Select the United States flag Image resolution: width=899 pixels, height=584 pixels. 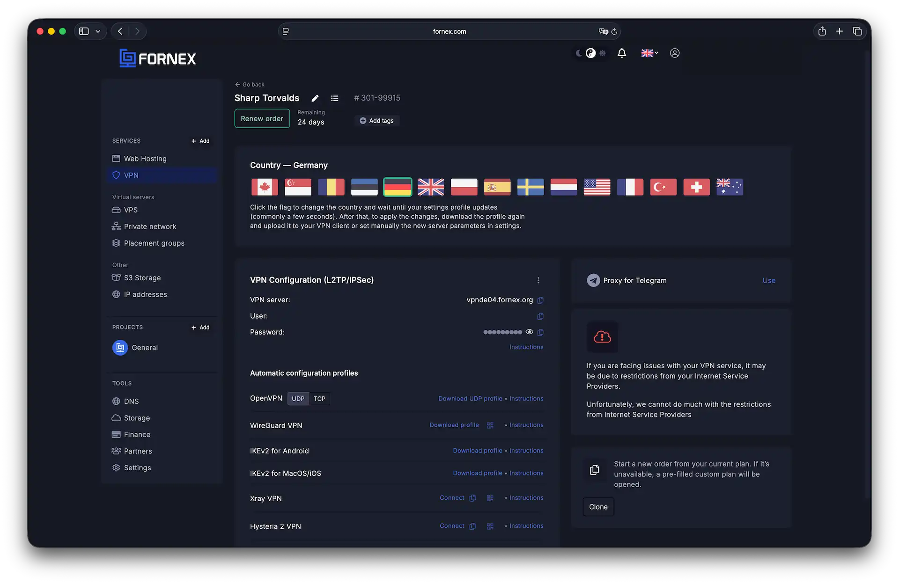(x=597, y=187)
